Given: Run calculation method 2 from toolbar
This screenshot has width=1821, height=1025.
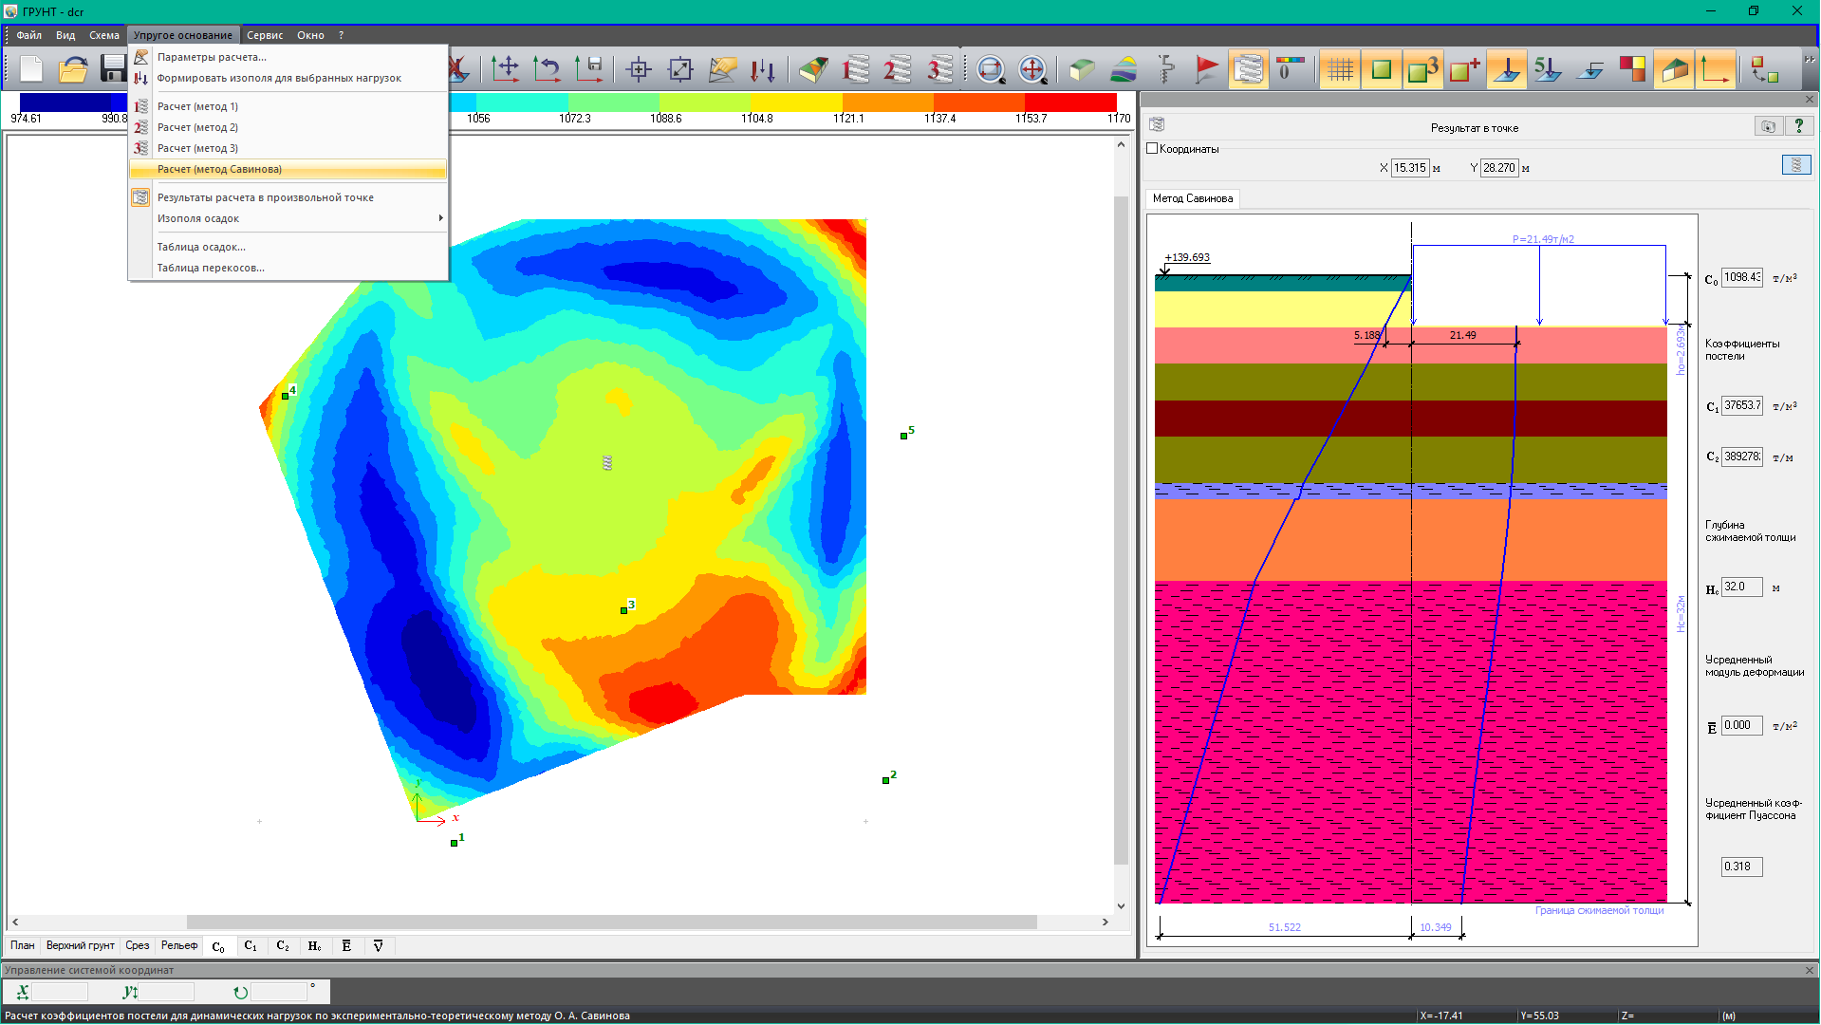Looking at the screenshot, I should [x=897, y=69].
